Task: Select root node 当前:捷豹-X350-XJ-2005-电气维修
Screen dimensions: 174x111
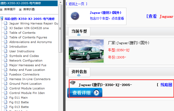Action: (29, 19)
